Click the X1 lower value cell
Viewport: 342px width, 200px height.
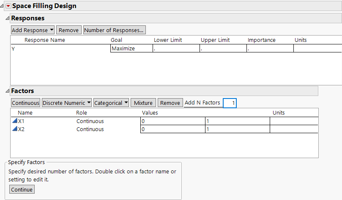172,121
